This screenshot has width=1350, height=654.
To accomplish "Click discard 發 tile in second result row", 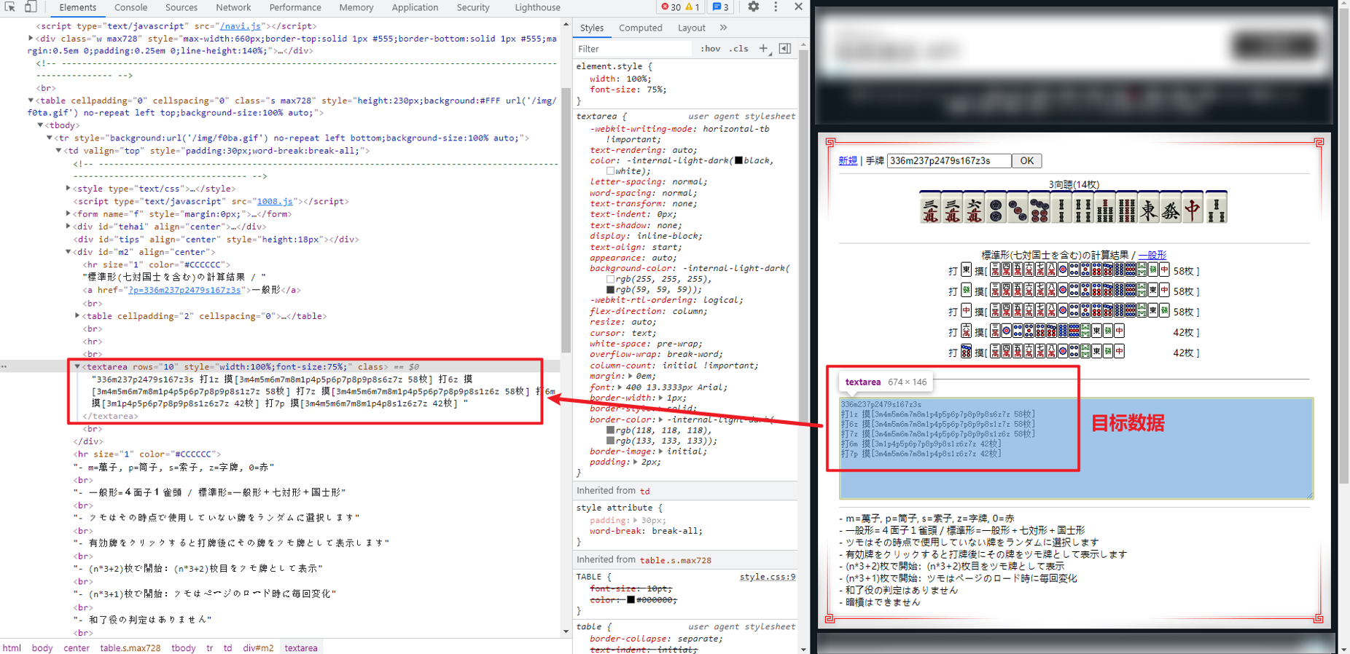I will (966, 291).
